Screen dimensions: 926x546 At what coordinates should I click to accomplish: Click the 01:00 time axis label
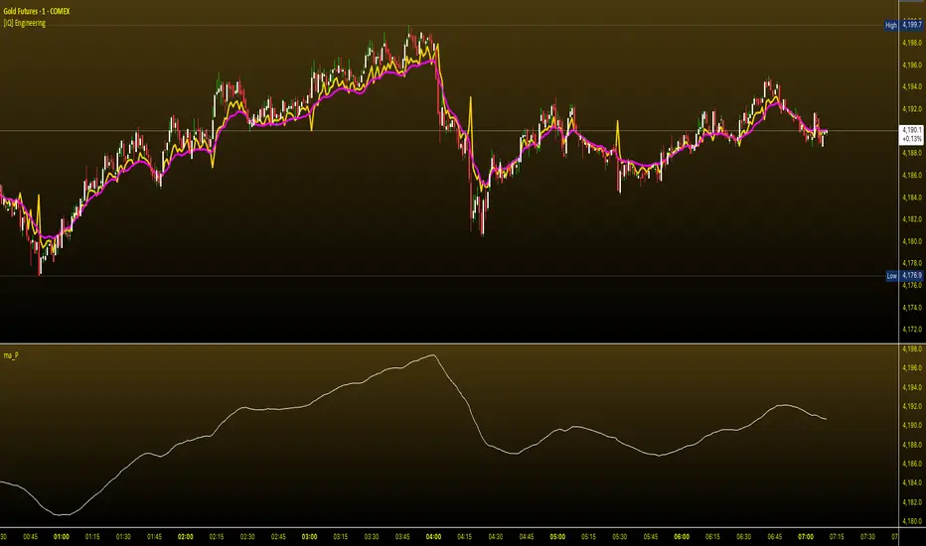[62, 536]
